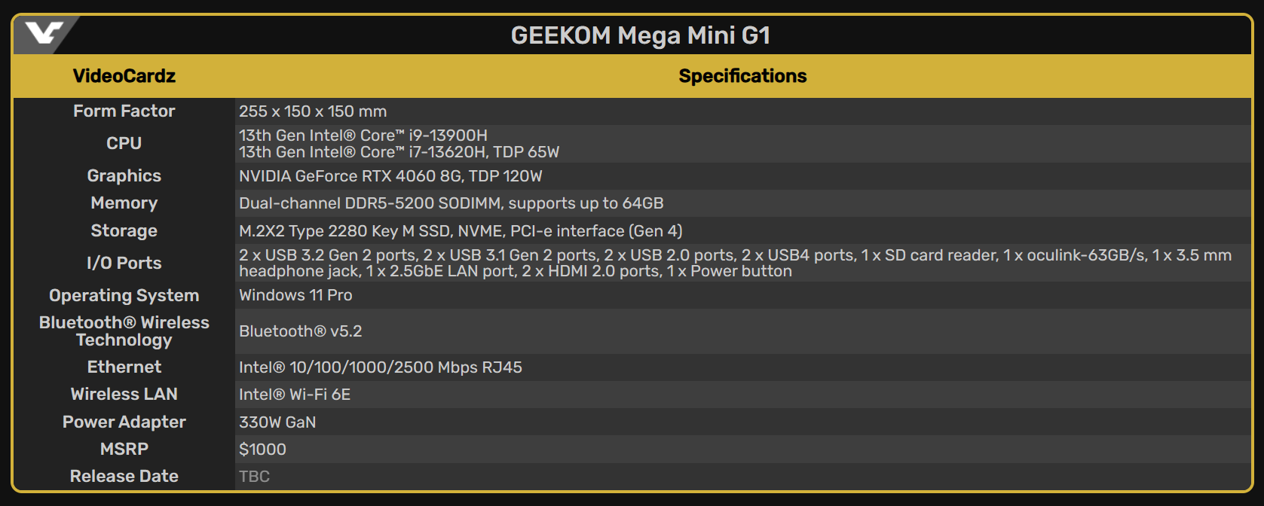
Task: Click the TBC release date value
Action: tap(254, 477)
